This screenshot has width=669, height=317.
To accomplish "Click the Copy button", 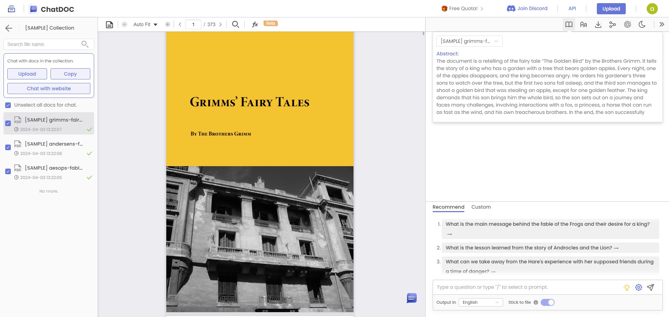I will point(70,74).
